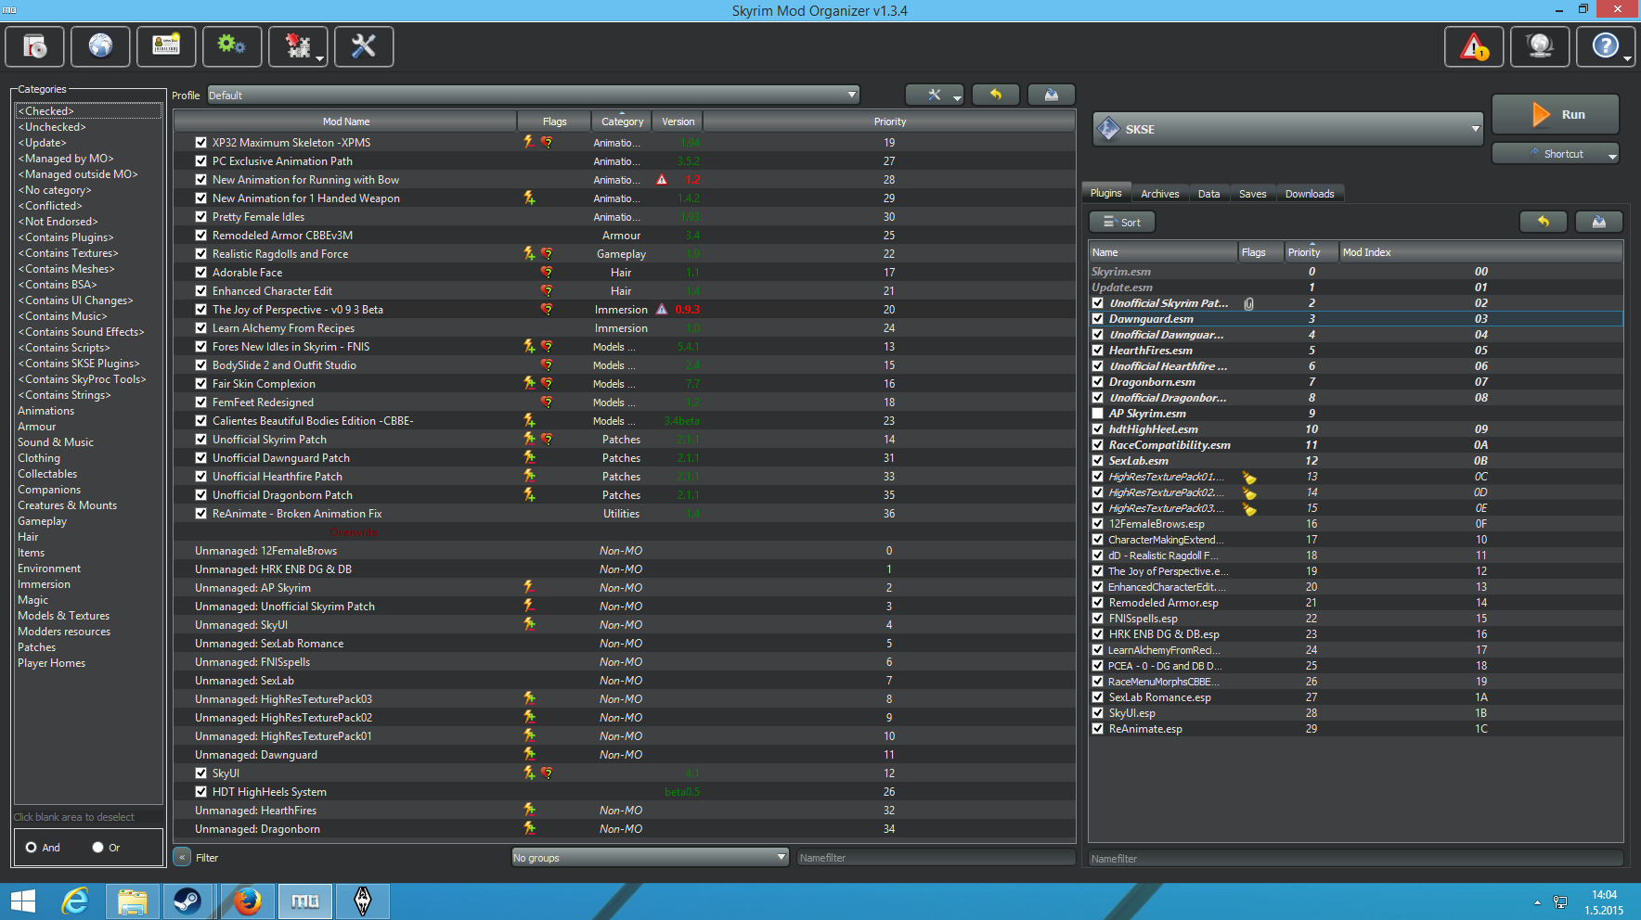Select the Plugins tab
Screen dimensions: 1641x920
pos(1105,193)
